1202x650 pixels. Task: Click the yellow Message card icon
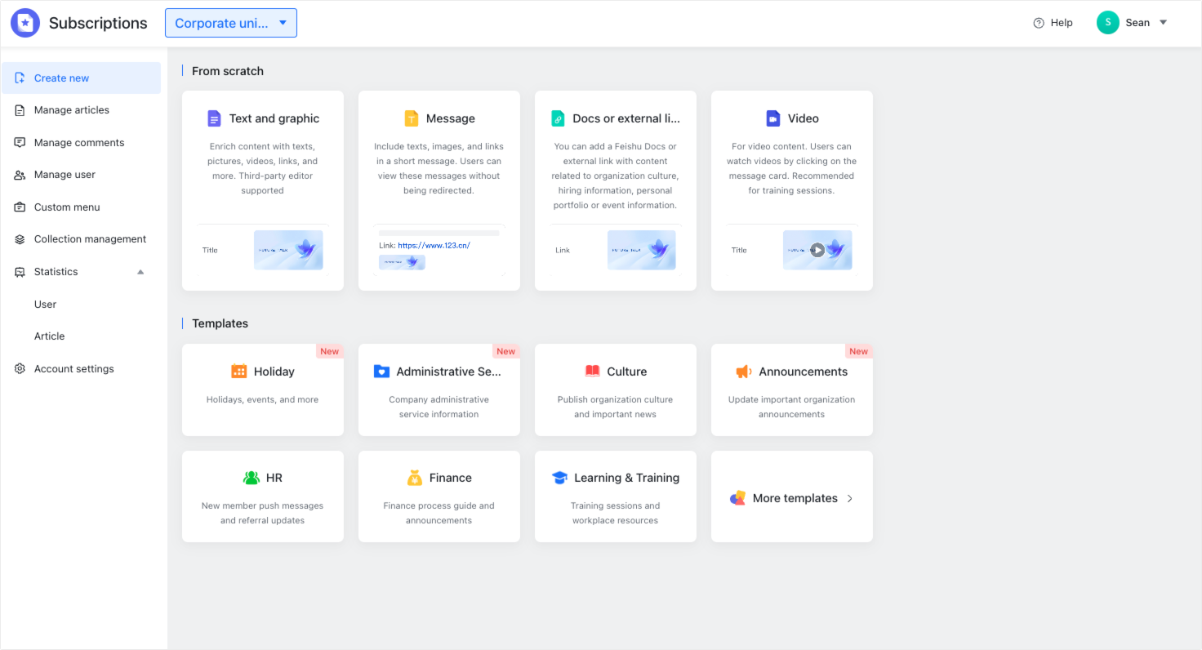412,118
